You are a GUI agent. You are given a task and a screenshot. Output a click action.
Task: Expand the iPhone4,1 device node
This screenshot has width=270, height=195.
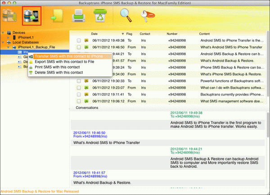(x=8, y=37)
